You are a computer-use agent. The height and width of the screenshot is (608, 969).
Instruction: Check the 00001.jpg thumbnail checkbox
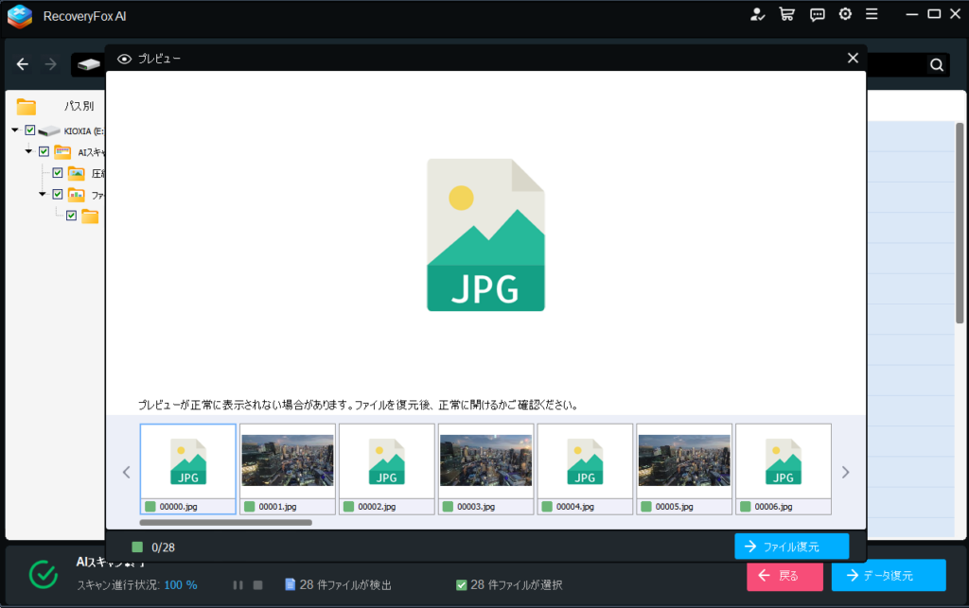click(x=250, y=507)
